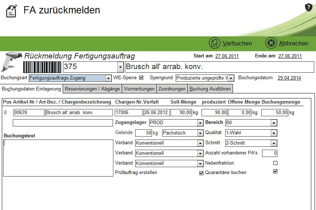The image size is (316, 210).
Task: Click the FA zurückmelden clipboard icon
Action: (x=12, y=11)
